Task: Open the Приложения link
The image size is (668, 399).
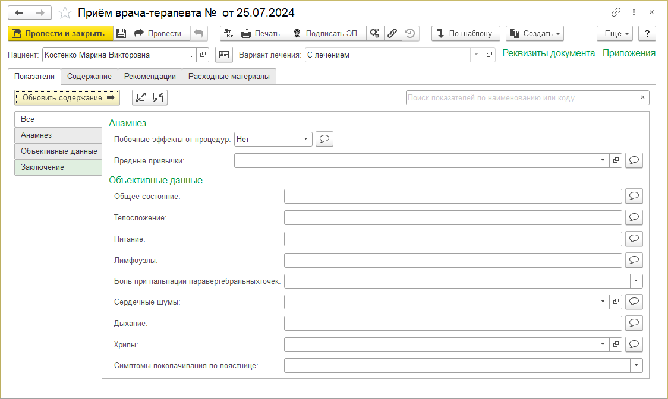Action: [x=629, y=53]
